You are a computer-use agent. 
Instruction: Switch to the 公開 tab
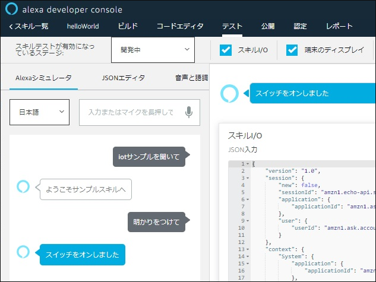point(268,26)
